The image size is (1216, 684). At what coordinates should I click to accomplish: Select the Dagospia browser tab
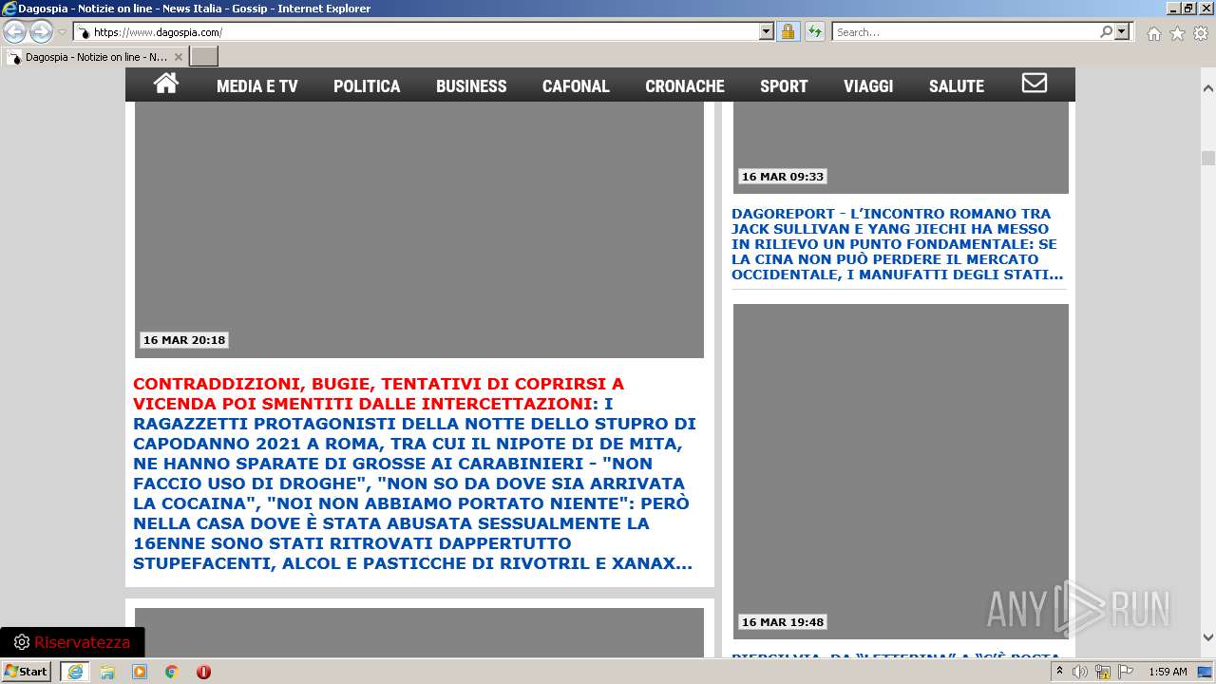click(x=95, y=57)
